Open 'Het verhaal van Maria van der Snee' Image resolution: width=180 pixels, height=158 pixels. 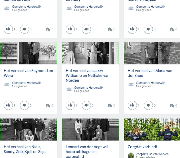tap(150, 73)
